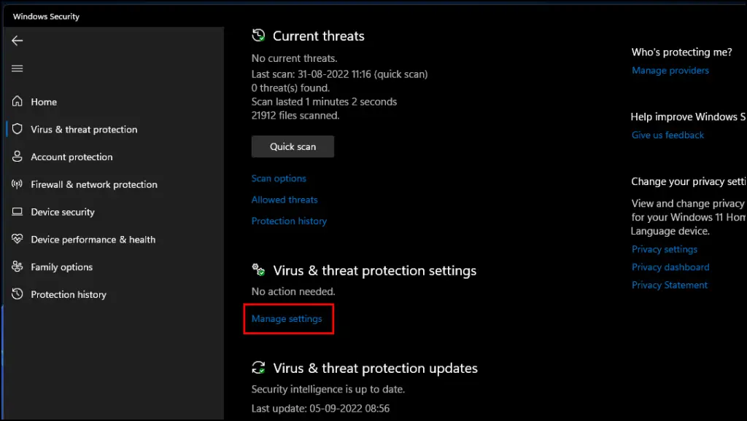The height and width of the screenshot is (421, 747).
Task: Click Manage providers link
Action: [x=670, y=71]
